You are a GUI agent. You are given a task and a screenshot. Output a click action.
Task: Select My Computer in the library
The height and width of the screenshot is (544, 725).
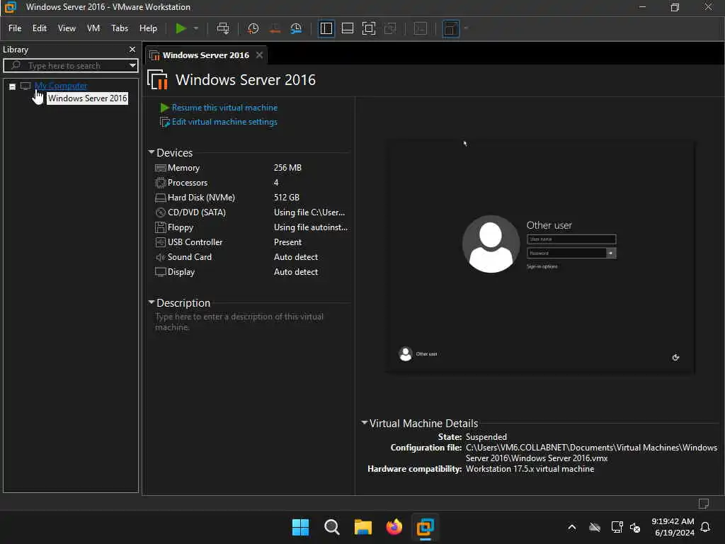click(61, 86)
